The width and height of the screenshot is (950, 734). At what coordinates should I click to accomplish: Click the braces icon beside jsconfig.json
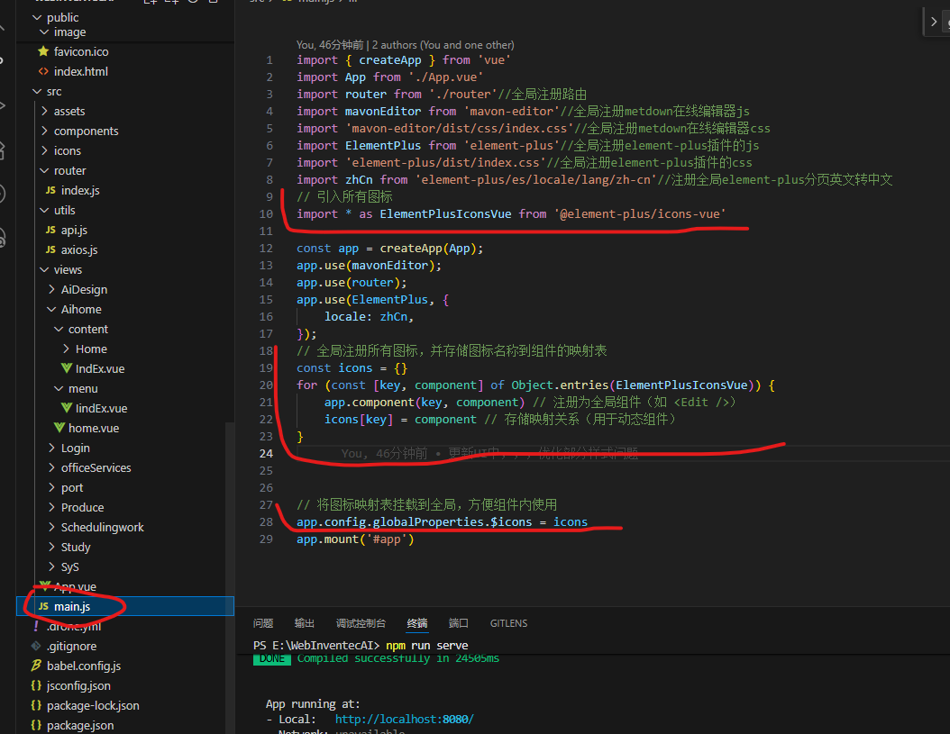[36, 685]
